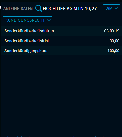Click the KÜNDIGUNGSRECHT text label
This screenshot has width=122, height=137.
pyautogui.click(x=25, y=20)
